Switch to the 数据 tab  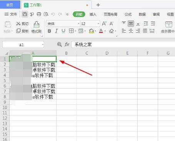142,14
